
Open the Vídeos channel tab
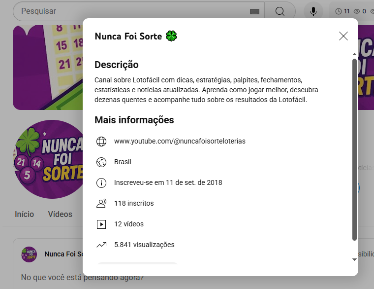tap(60, 214)
